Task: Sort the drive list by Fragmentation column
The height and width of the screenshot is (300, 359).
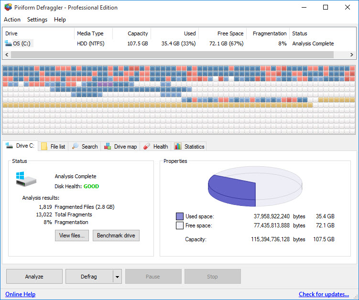Action: point(270,33)
